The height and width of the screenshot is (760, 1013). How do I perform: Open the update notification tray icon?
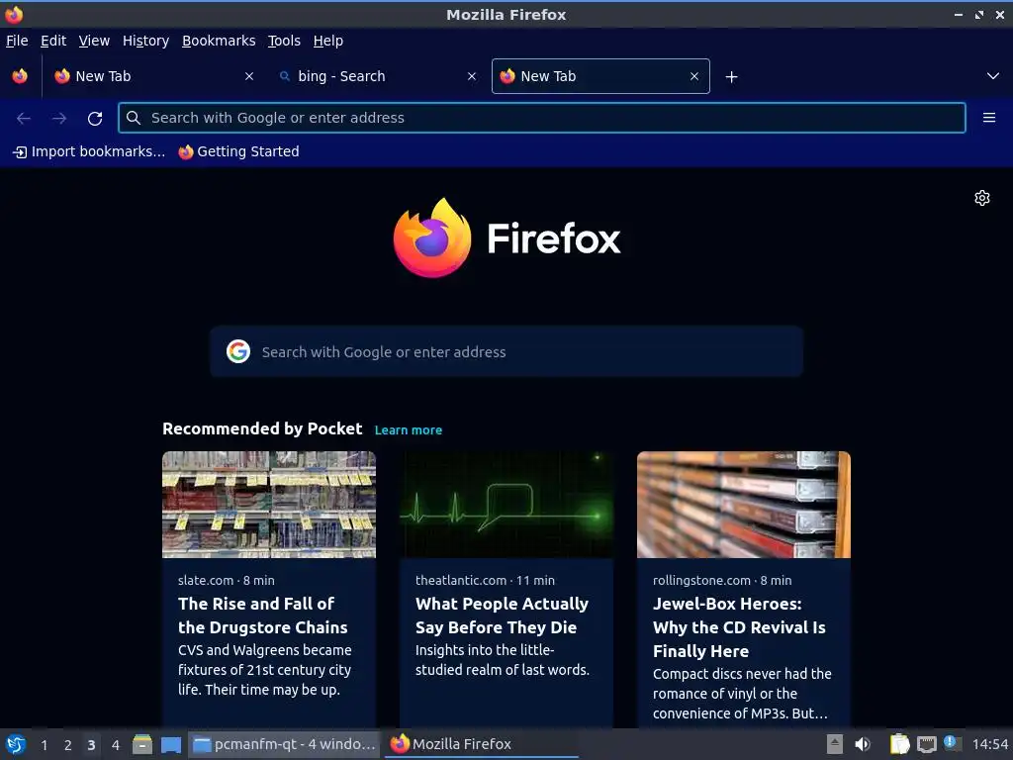click(x=952, y=743)
